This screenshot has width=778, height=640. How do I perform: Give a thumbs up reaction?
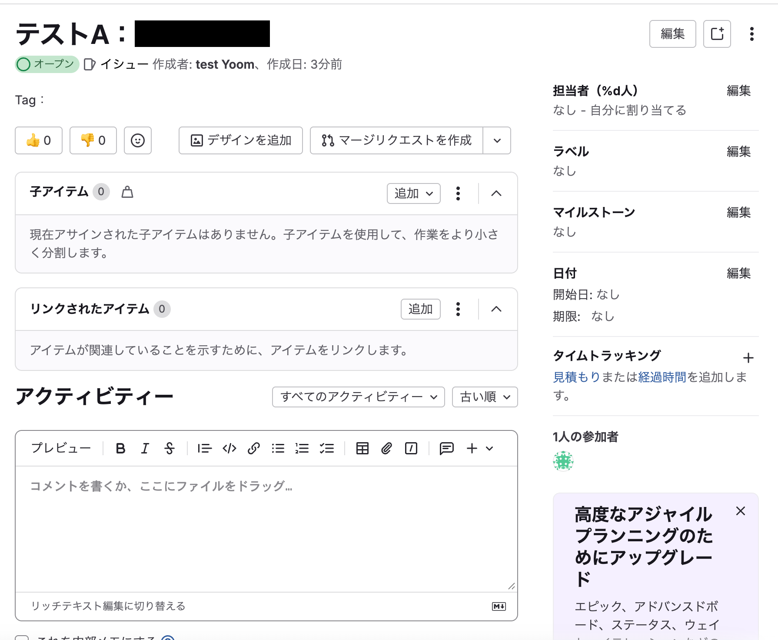click(39, 140)
